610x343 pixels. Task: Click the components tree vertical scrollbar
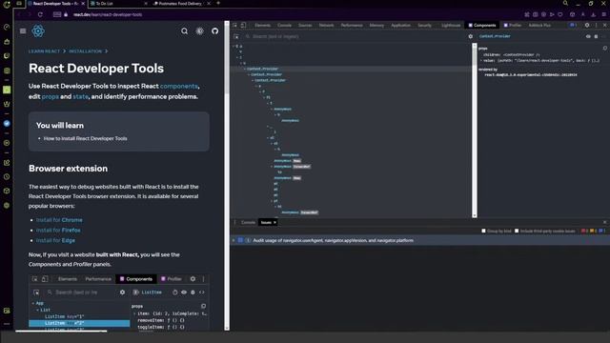475,131
